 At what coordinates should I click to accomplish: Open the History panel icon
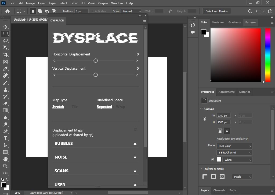tap(193, 25)
